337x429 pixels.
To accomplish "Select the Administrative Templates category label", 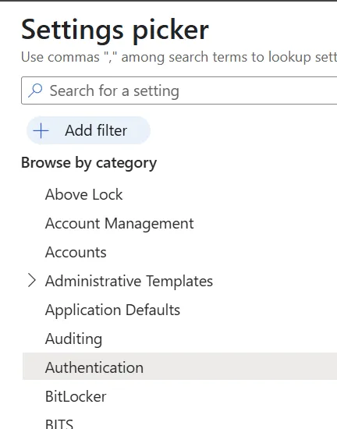I will 129,281.
